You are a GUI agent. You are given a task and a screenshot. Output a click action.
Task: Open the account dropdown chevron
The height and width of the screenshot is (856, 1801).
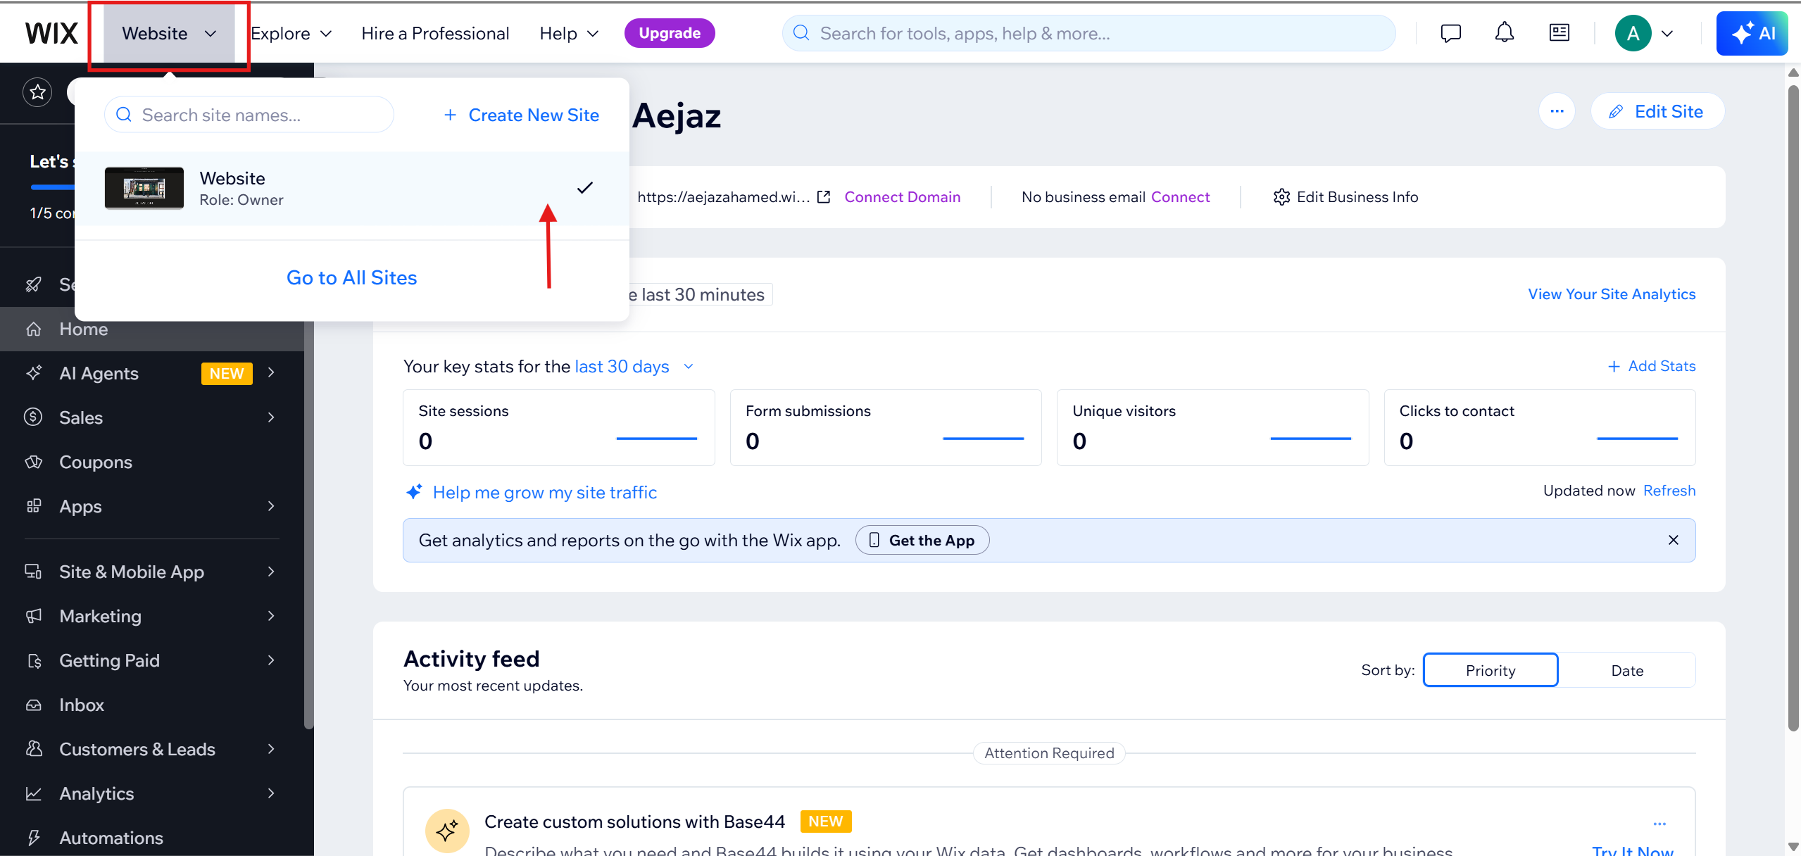click(1667, 33)
